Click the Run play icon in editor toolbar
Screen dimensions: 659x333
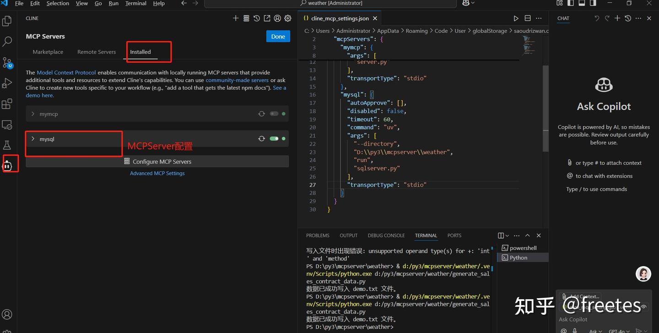click(x=516, y=18)
